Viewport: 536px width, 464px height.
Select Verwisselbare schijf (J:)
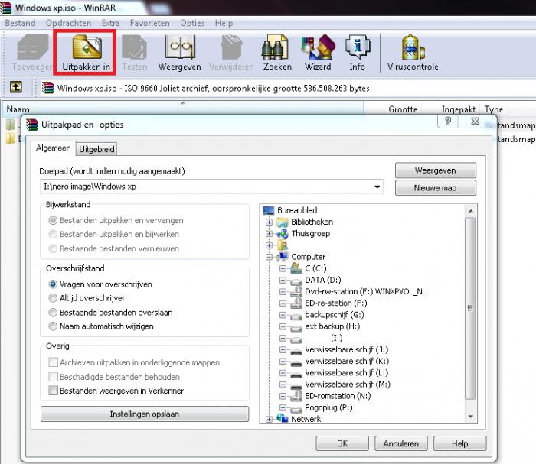[x=346, y=349]
